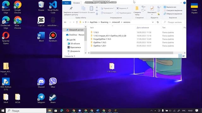
Task: Select the Opera browser desktop icon
Action: [6, 38]
